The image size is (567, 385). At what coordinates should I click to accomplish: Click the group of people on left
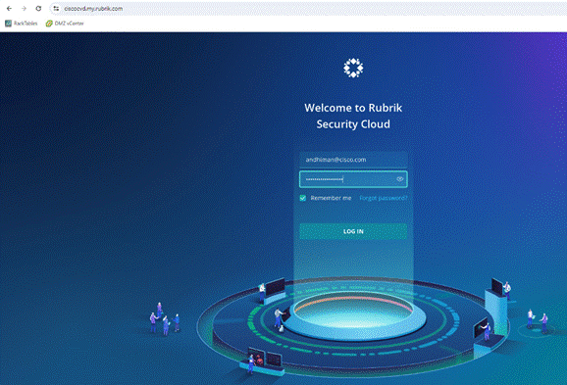(165, 319)
